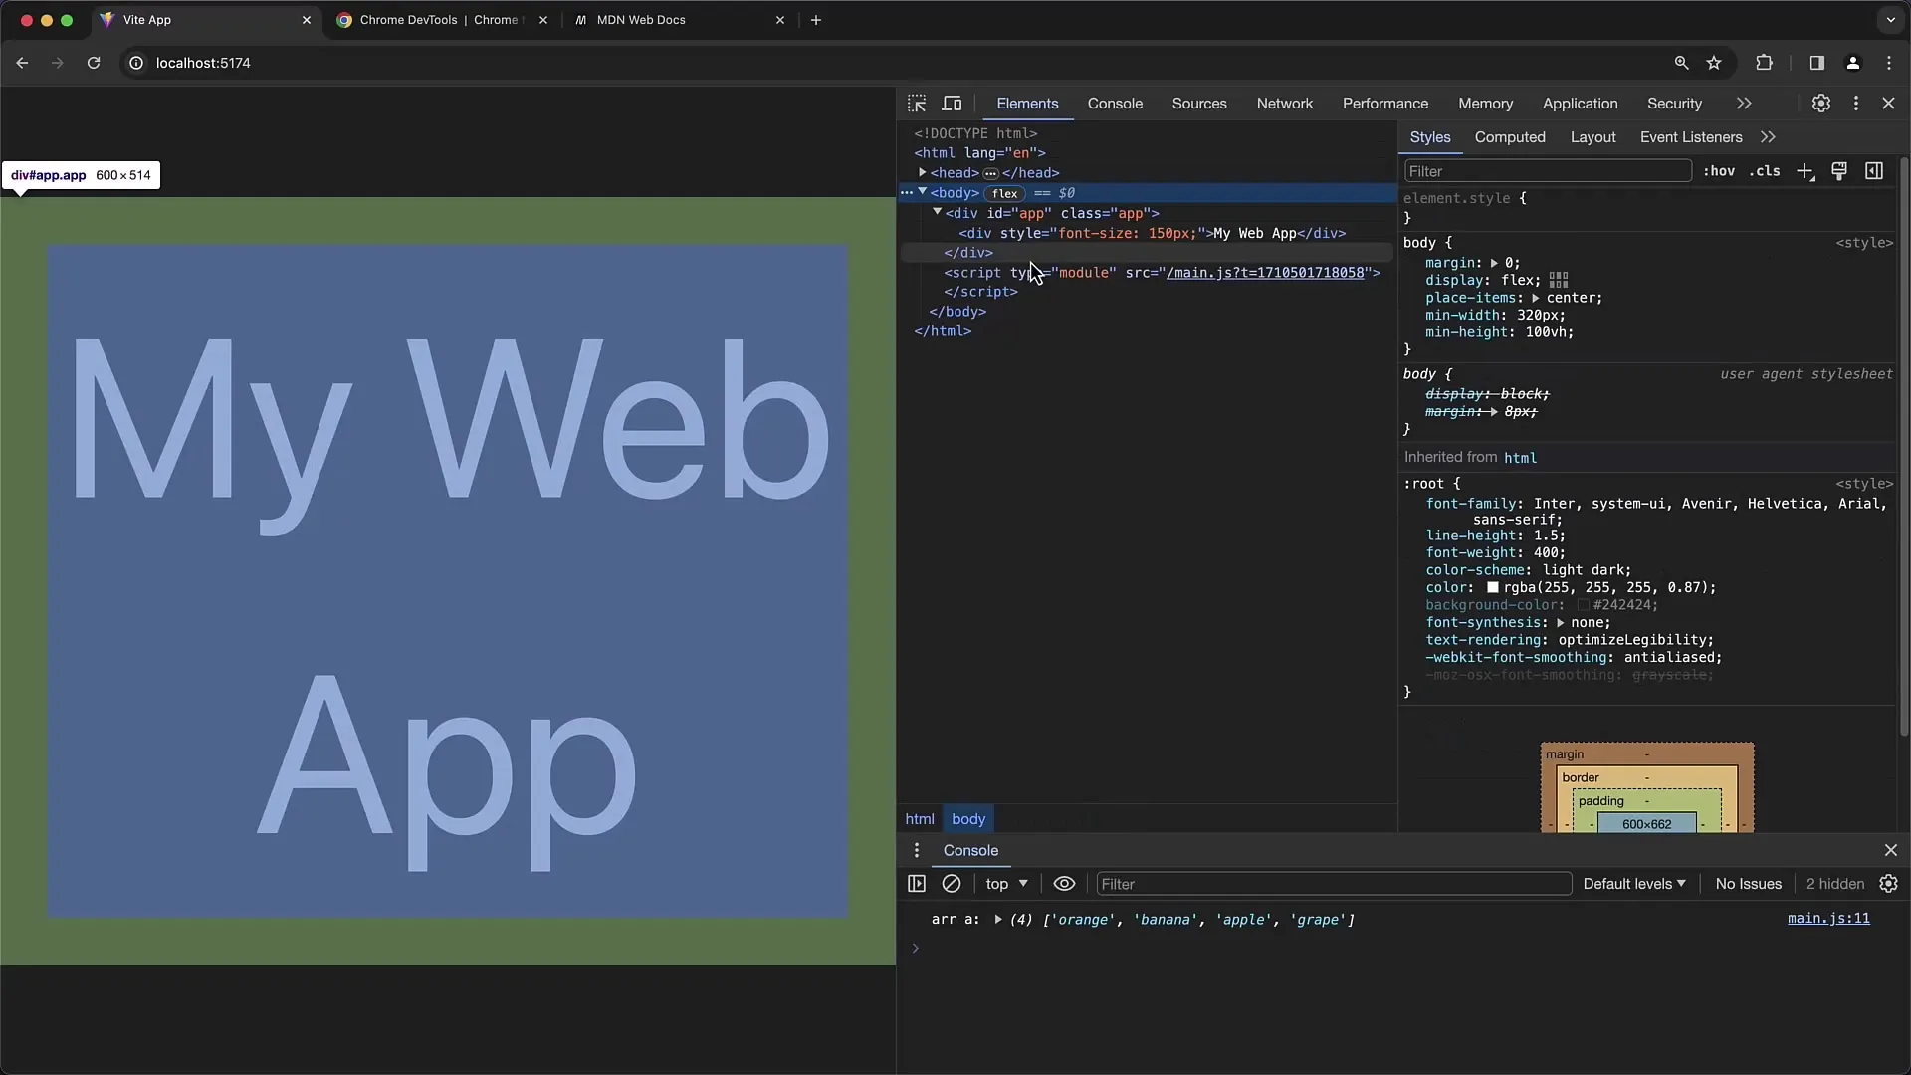The width and height of the screenshot is (1911, 1075).
Task: Expand the place-items property triangle
Action: (1538, 298)
